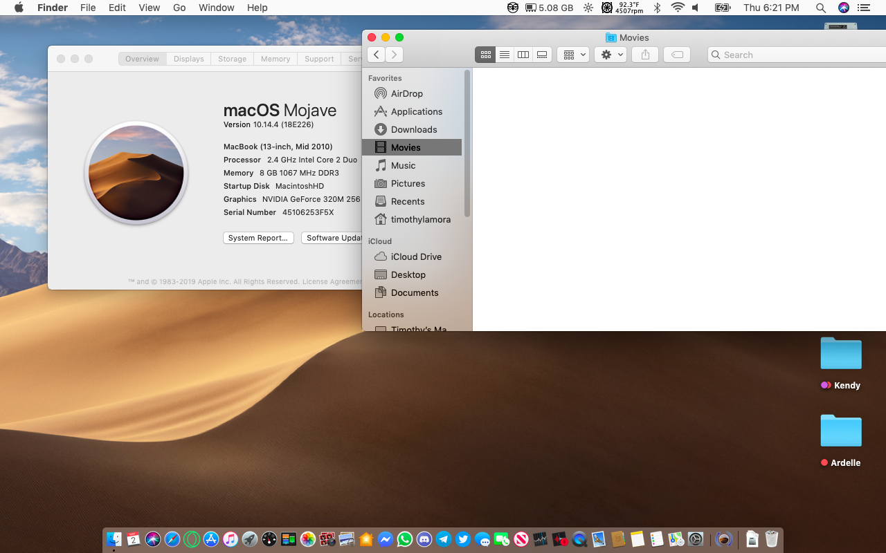886x553 pixels.
Task: Open Launchpad from the Dock
Action: [x=250, y=539]
